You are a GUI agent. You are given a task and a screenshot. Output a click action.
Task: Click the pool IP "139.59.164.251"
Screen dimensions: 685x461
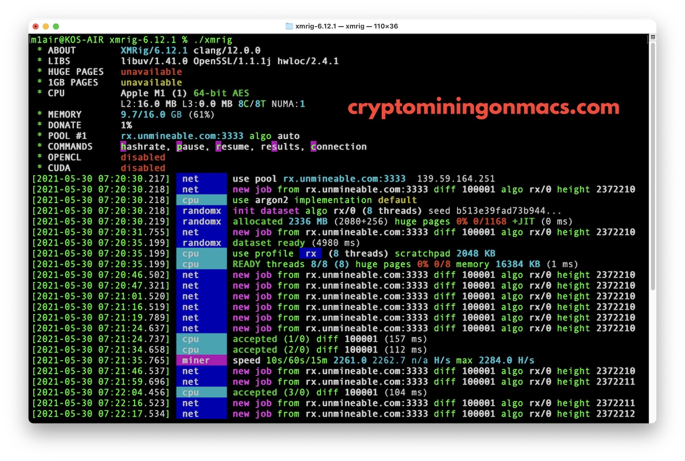click(x=456, y=179)
